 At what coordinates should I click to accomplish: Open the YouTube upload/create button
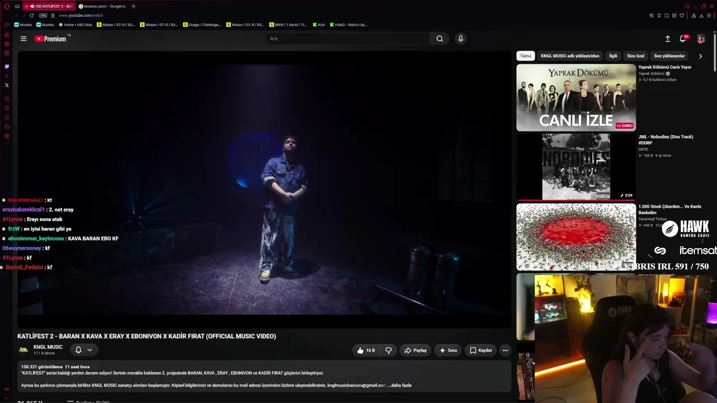click(668, 39)
